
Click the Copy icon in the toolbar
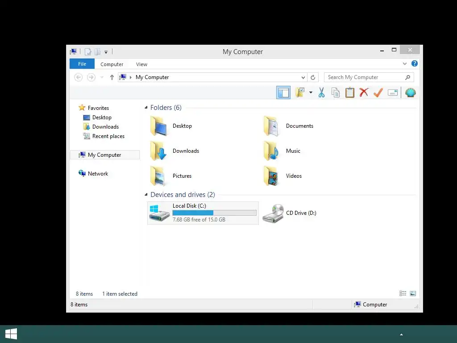[x=336, y=93]
